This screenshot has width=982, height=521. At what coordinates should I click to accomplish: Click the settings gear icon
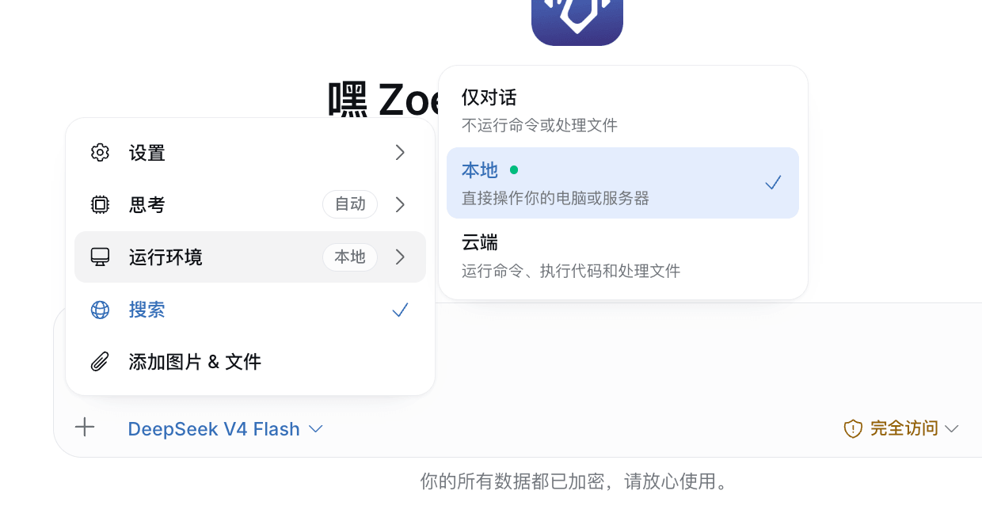100,153
